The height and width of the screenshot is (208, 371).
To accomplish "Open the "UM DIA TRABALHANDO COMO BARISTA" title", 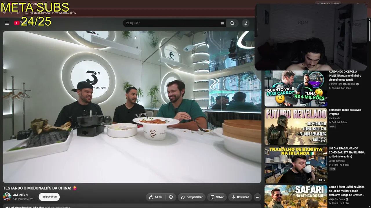I will pos(347,153).
